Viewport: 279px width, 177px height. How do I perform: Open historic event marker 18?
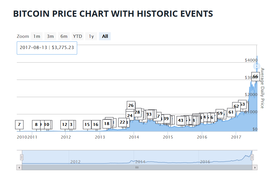106,124
